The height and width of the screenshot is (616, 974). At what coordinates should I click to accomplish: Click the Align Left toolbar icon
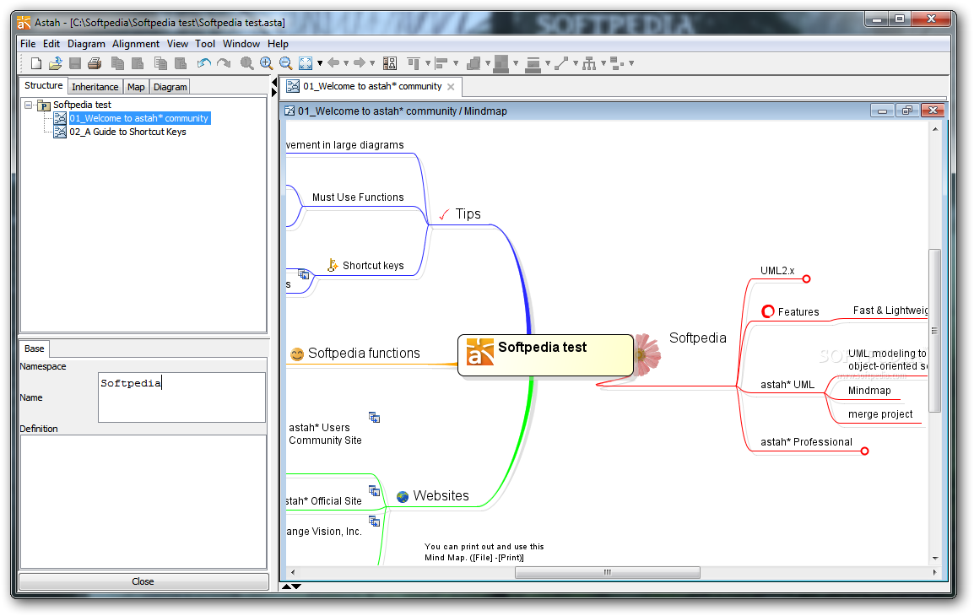[x=441, y=63]
